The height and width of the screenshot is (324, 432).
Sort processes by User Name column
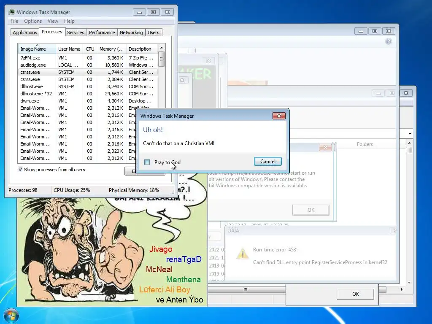click(x=70, y=49)
